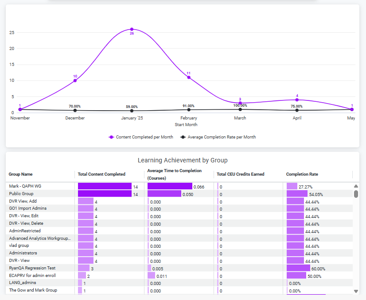Viewport: 366px width, 300px height.
Task: Sort by Group Name column header
Action: [20, 174]
